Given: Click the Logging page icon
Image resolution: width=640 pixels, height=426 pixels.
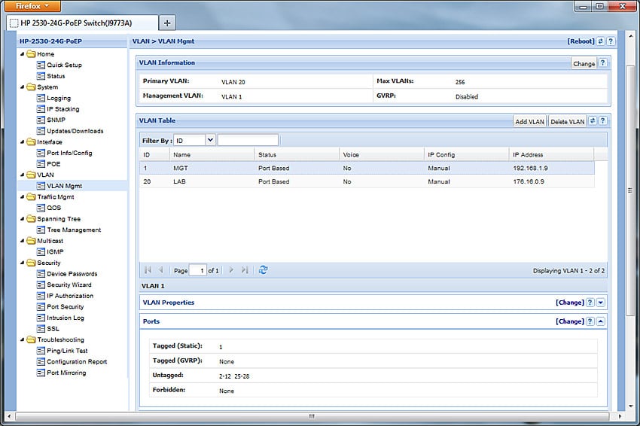Looking at the screenshot, I should coord(41,98).
